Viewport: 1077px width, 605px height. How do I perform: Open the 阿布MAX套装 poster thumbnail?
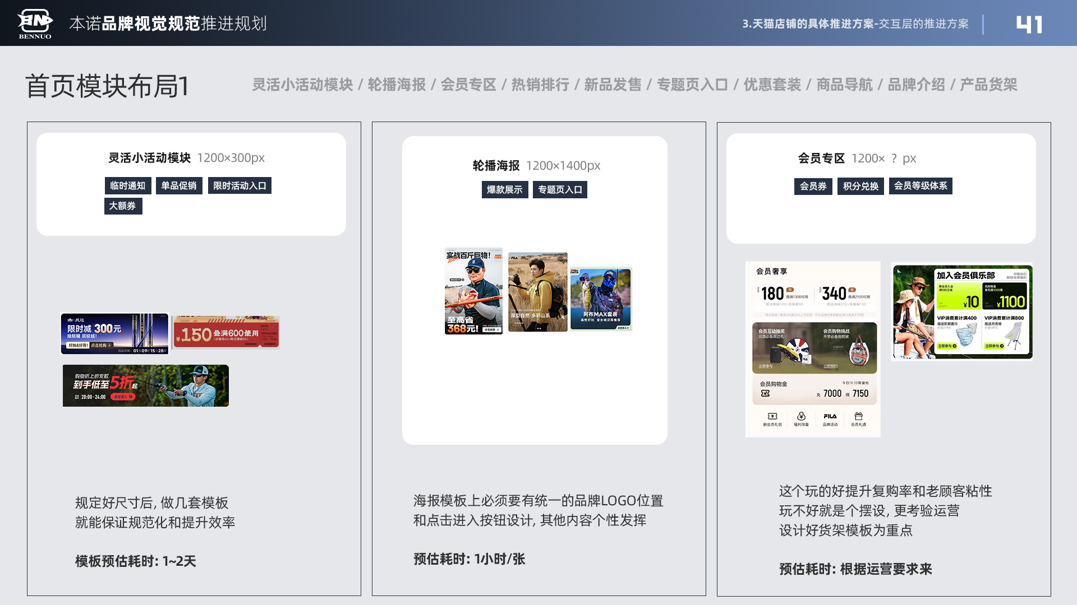(x=601, y=299)
